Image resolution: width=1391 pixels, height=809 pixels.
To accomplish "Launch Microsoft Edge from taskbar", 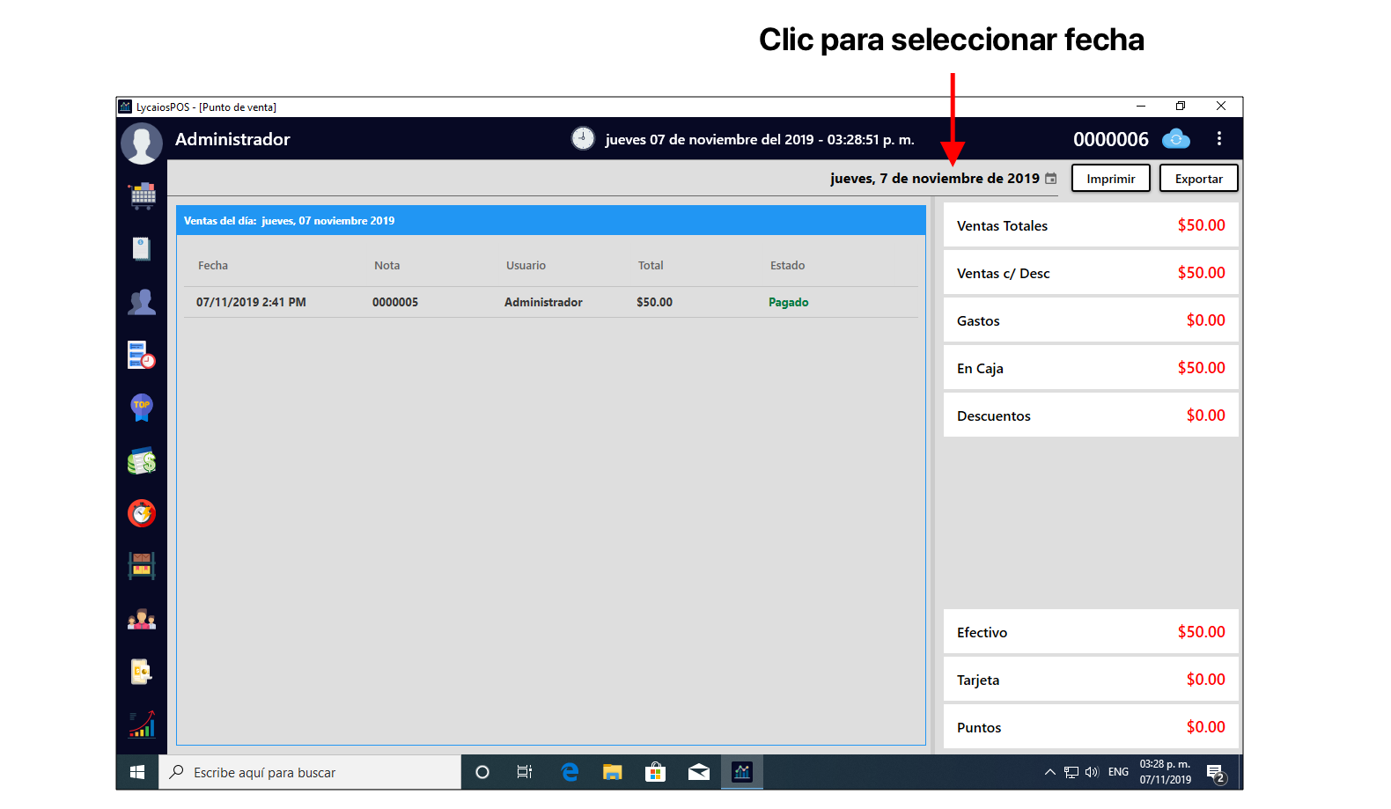I will click(x=570, y=772).
